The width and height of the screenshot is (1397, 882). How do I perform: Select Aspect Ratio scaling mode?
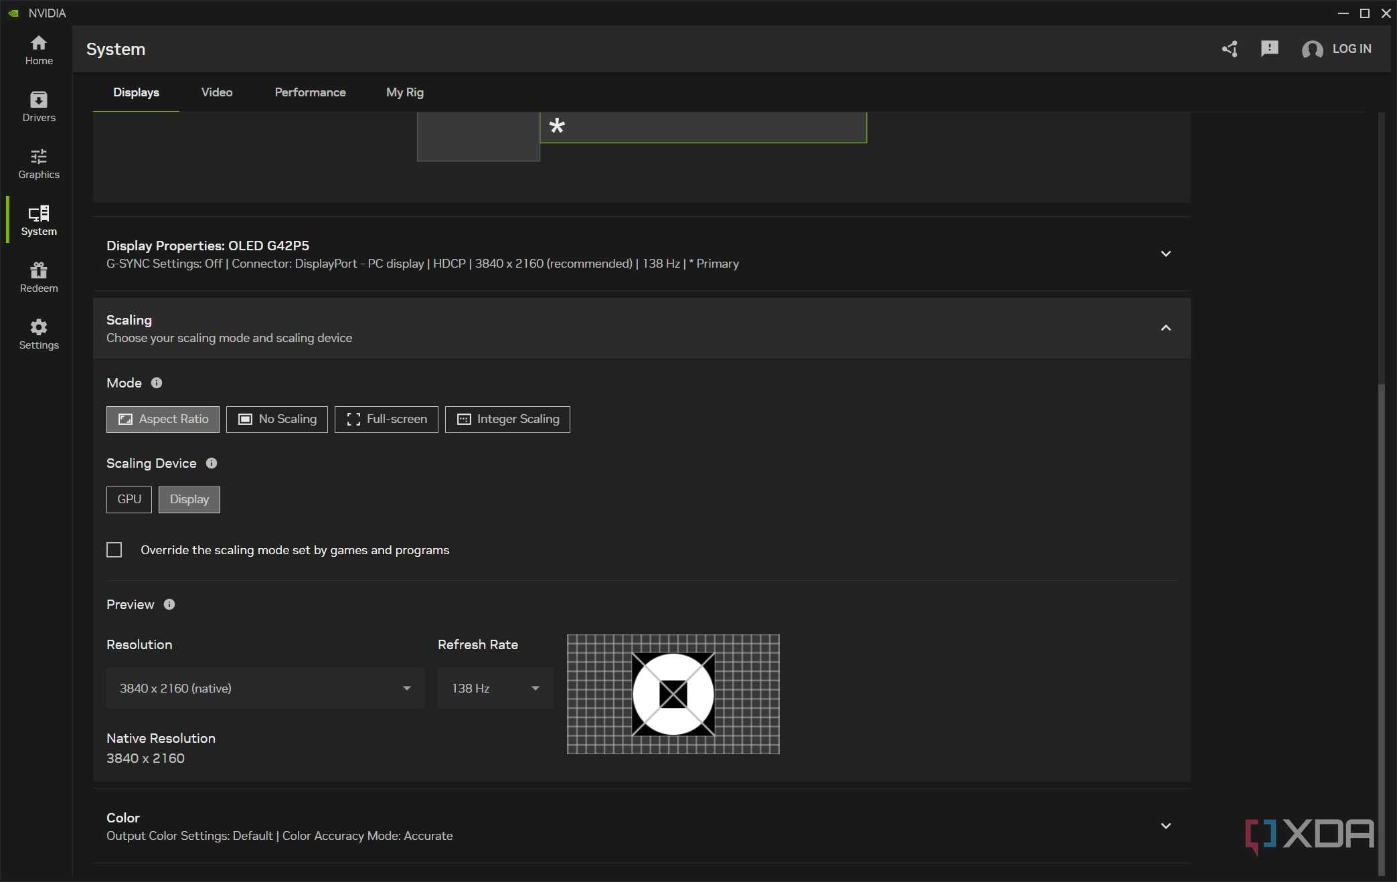pyautogui.click(x=163, y=419)
